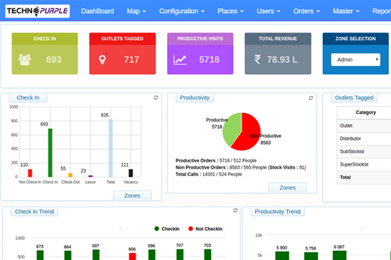The height and width of the screenshot is (260, 391).
Task: Click the 707 bar in Check In Trend
Action: (180, 255)
